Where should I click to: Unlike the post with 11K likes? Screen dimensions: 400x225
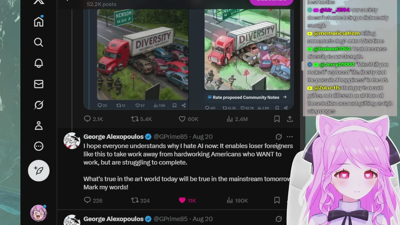[x=187, y=200]
